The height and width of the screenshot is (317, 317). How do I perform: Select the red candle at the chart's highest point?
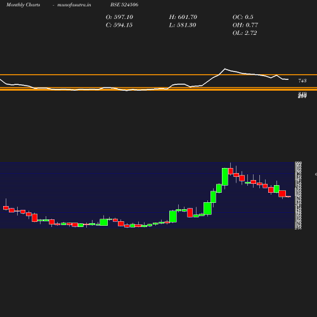pyautogui.click(x=231, y=171)
